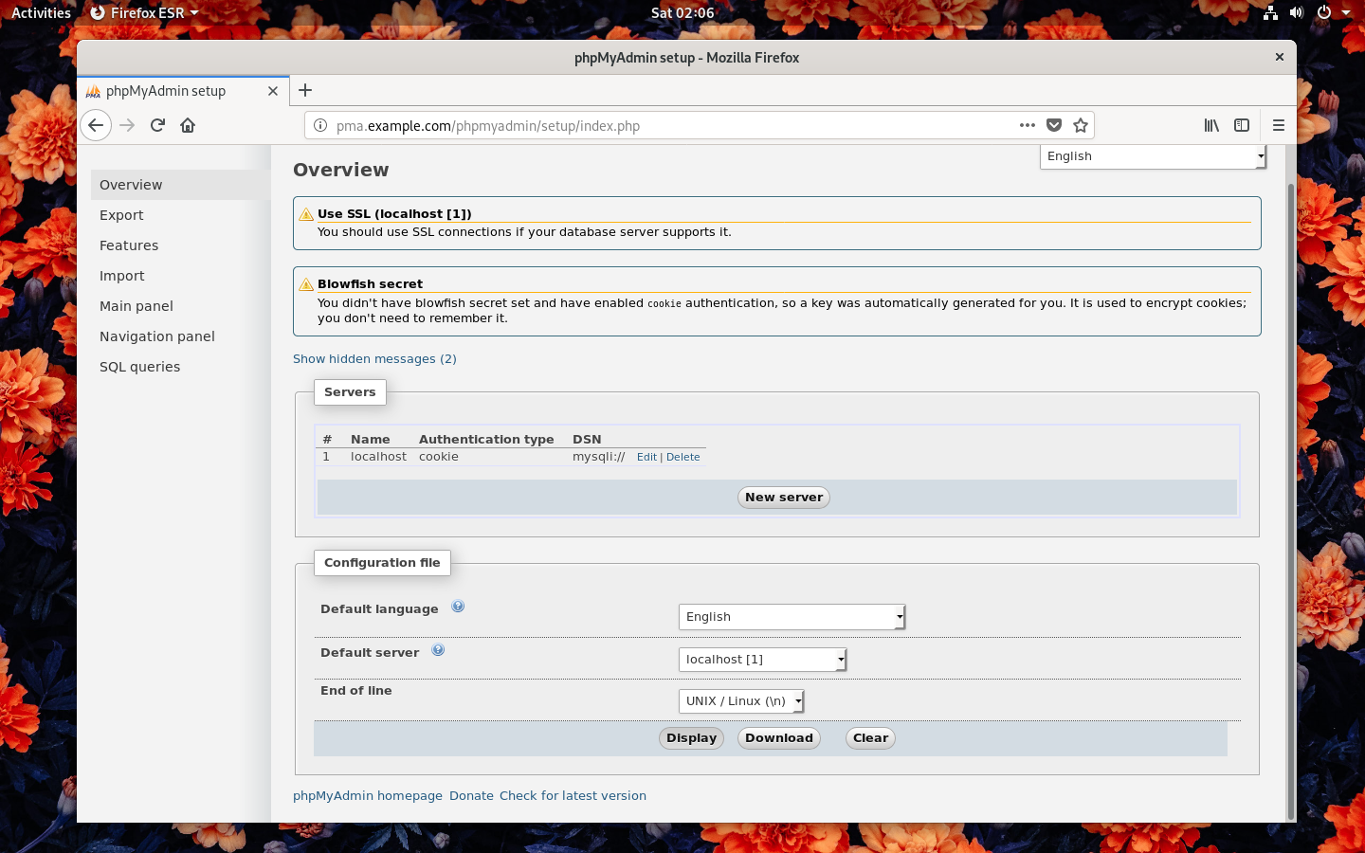
Task: Open the SQL queries section
Action: tap(139, 367)
